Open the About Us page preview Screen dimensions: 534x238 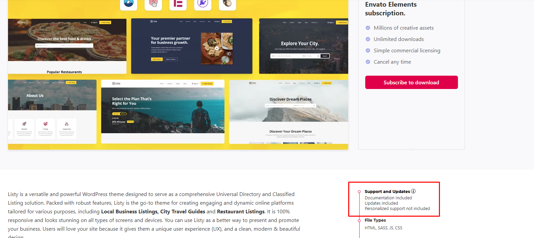(x=52, y=112)
